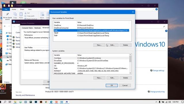Image resolution: width=184 pixels, height=104 pixels.
Task: Click the microphone icon in system tray
Action: coord(160,102)
